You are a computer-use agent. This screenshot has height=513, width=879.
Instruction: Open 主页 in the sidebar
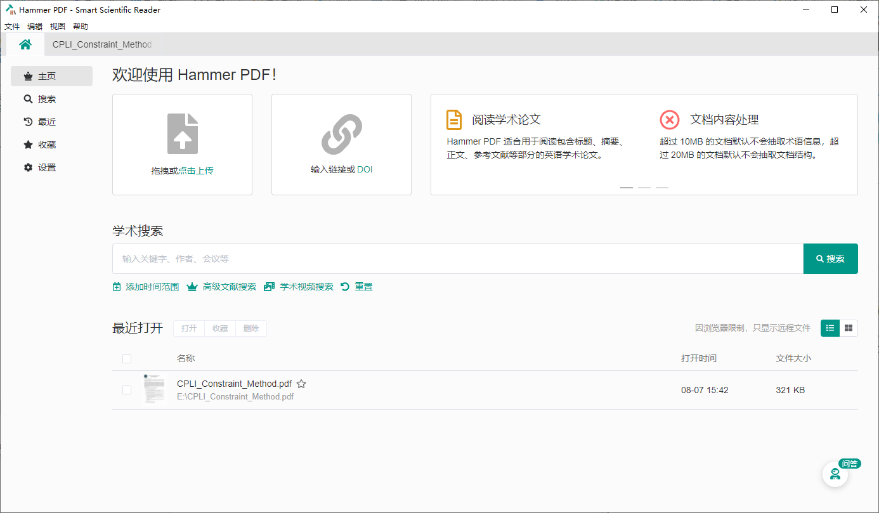pyautogui.click(x=52, y=76)
